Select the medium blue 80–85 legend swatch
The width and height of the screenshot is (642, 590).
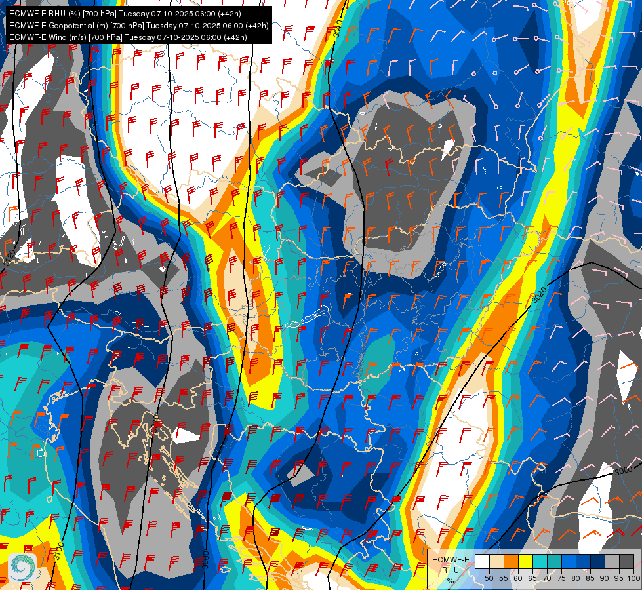click(x=583, y=561)
